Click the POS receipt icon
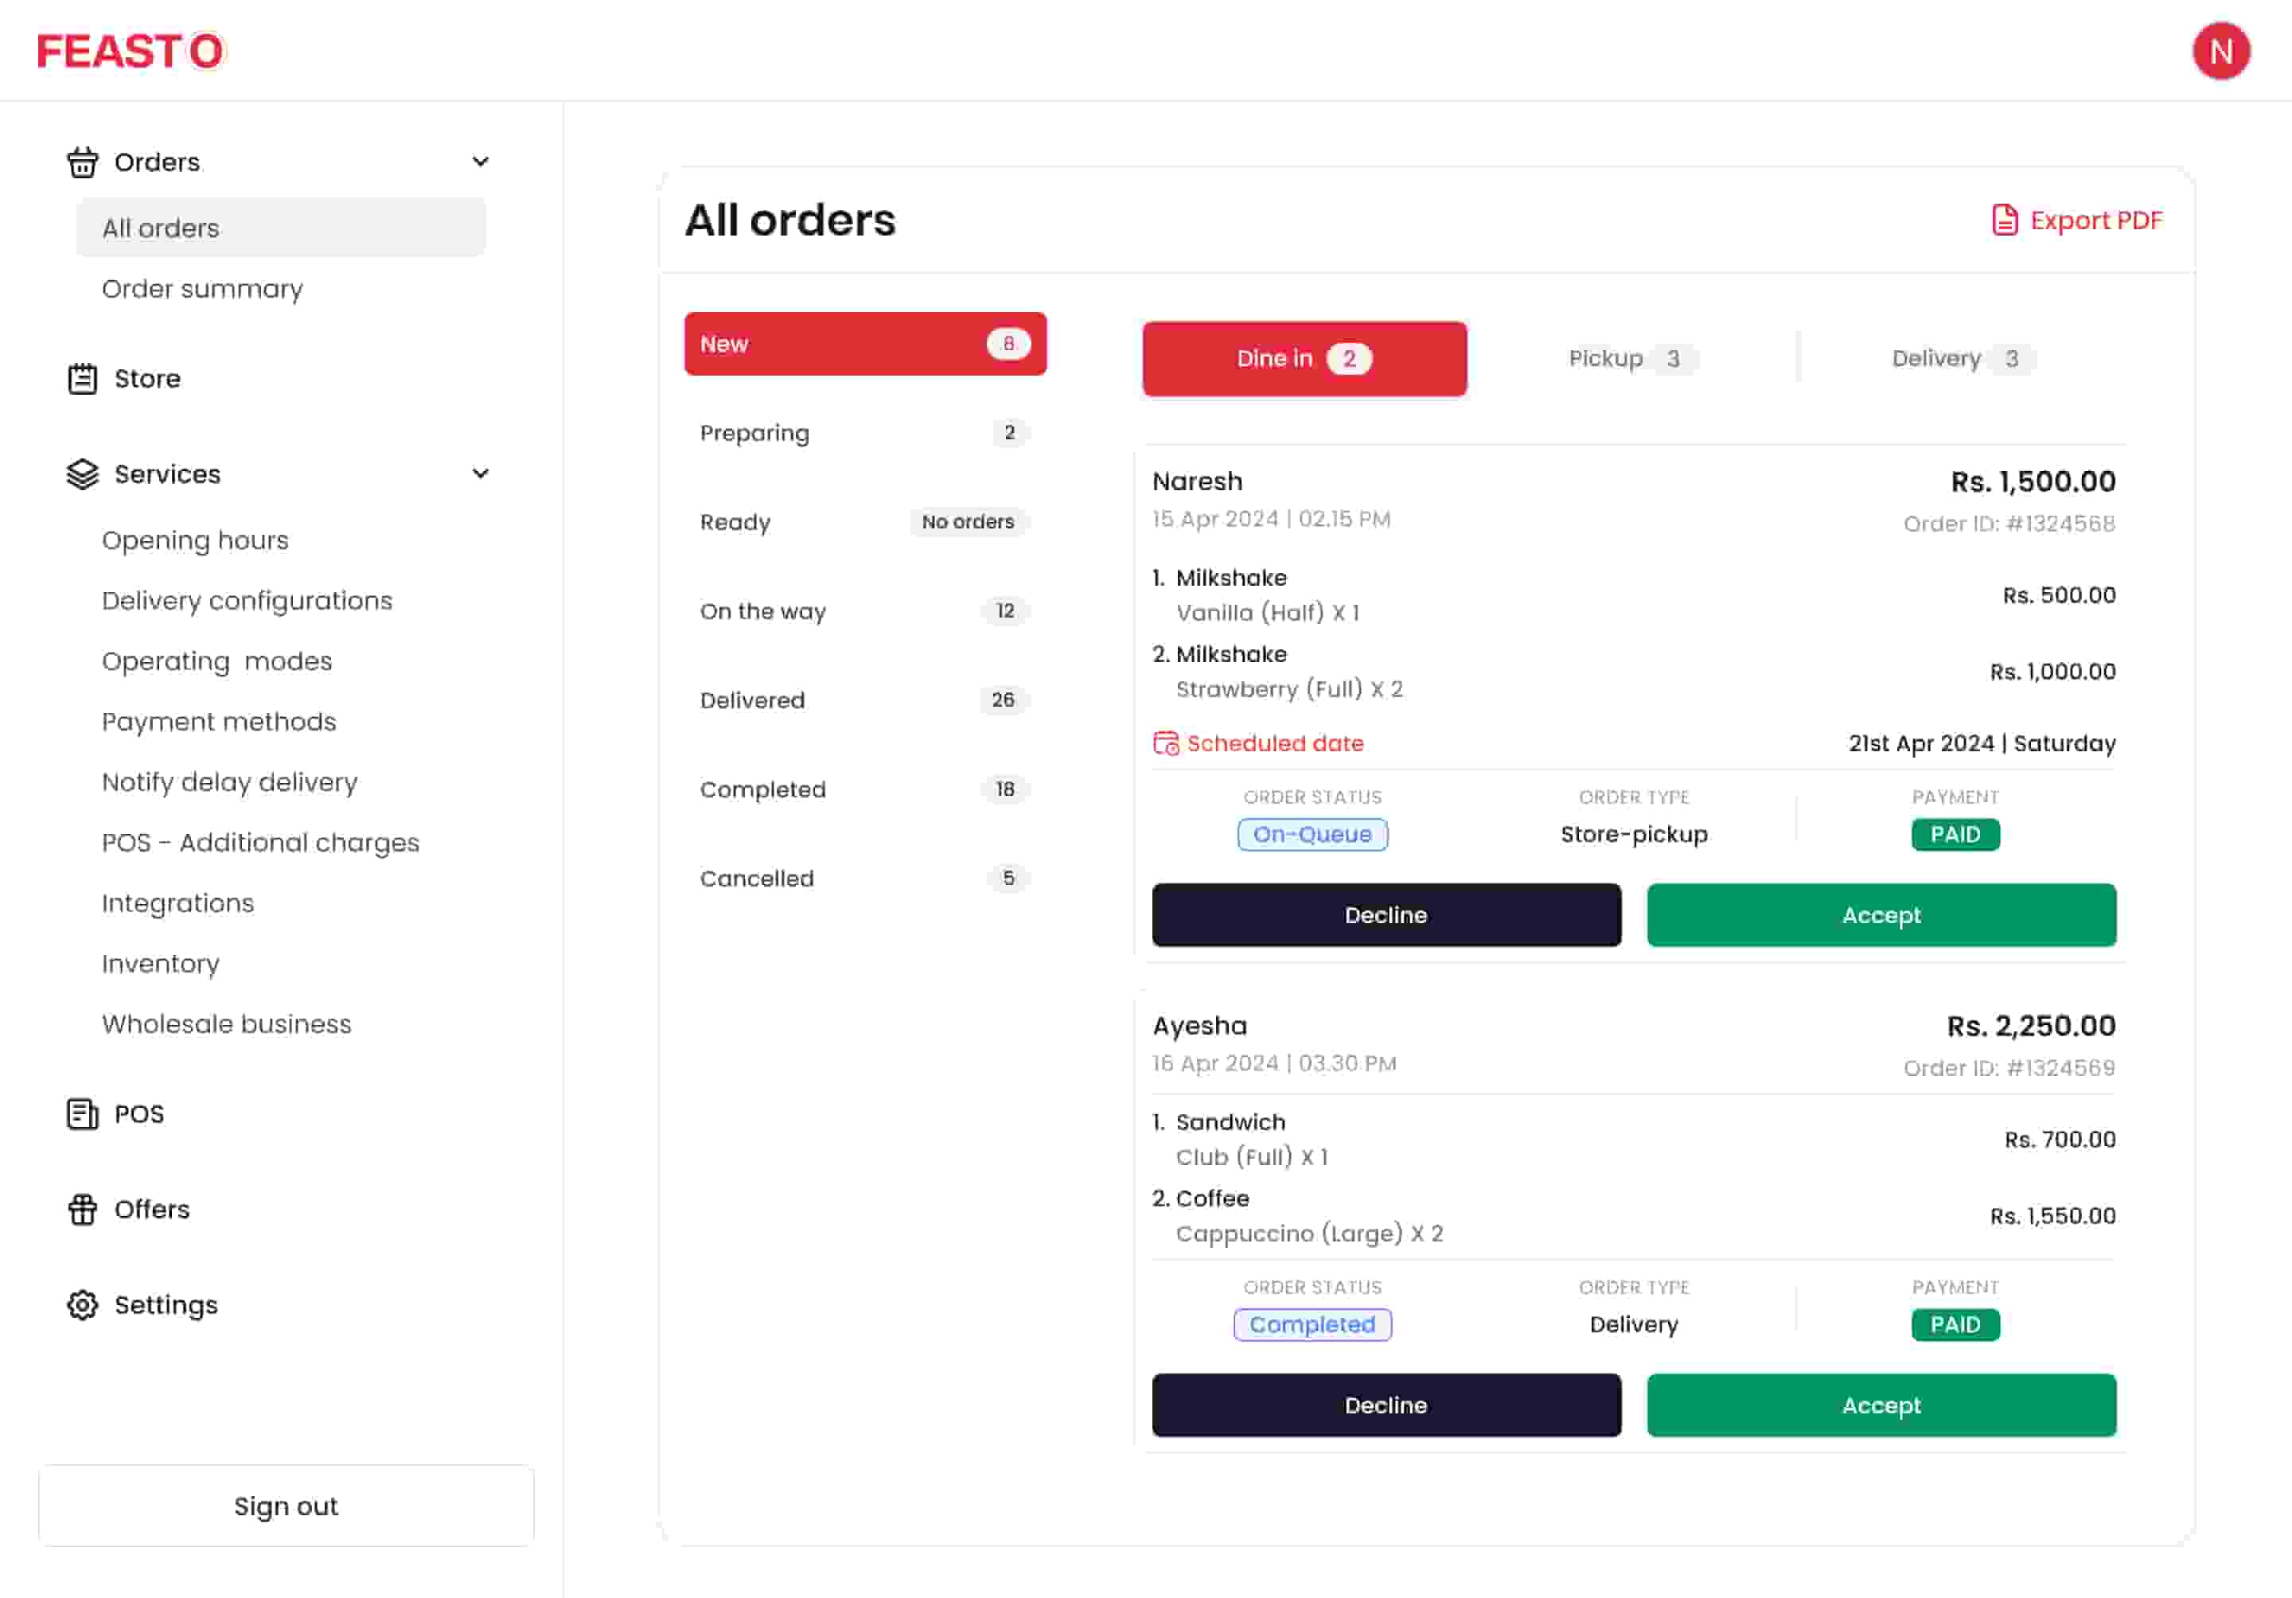 pos(82,1113)
